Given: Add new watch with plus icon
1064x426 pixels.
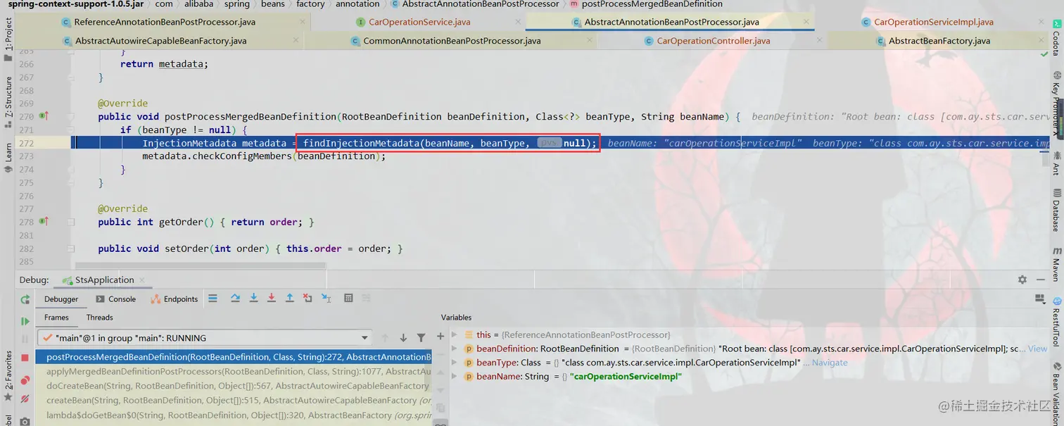Looking at the screenshot, I should pos(441,337).
